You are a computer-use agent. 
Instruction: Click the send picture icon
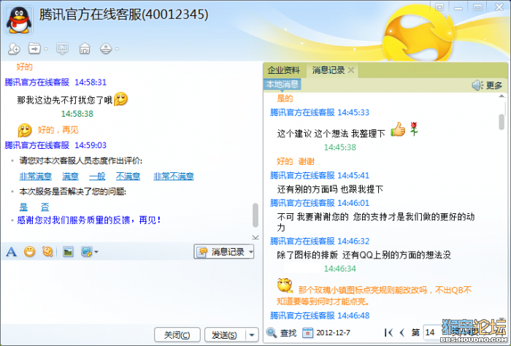point(68,252)
